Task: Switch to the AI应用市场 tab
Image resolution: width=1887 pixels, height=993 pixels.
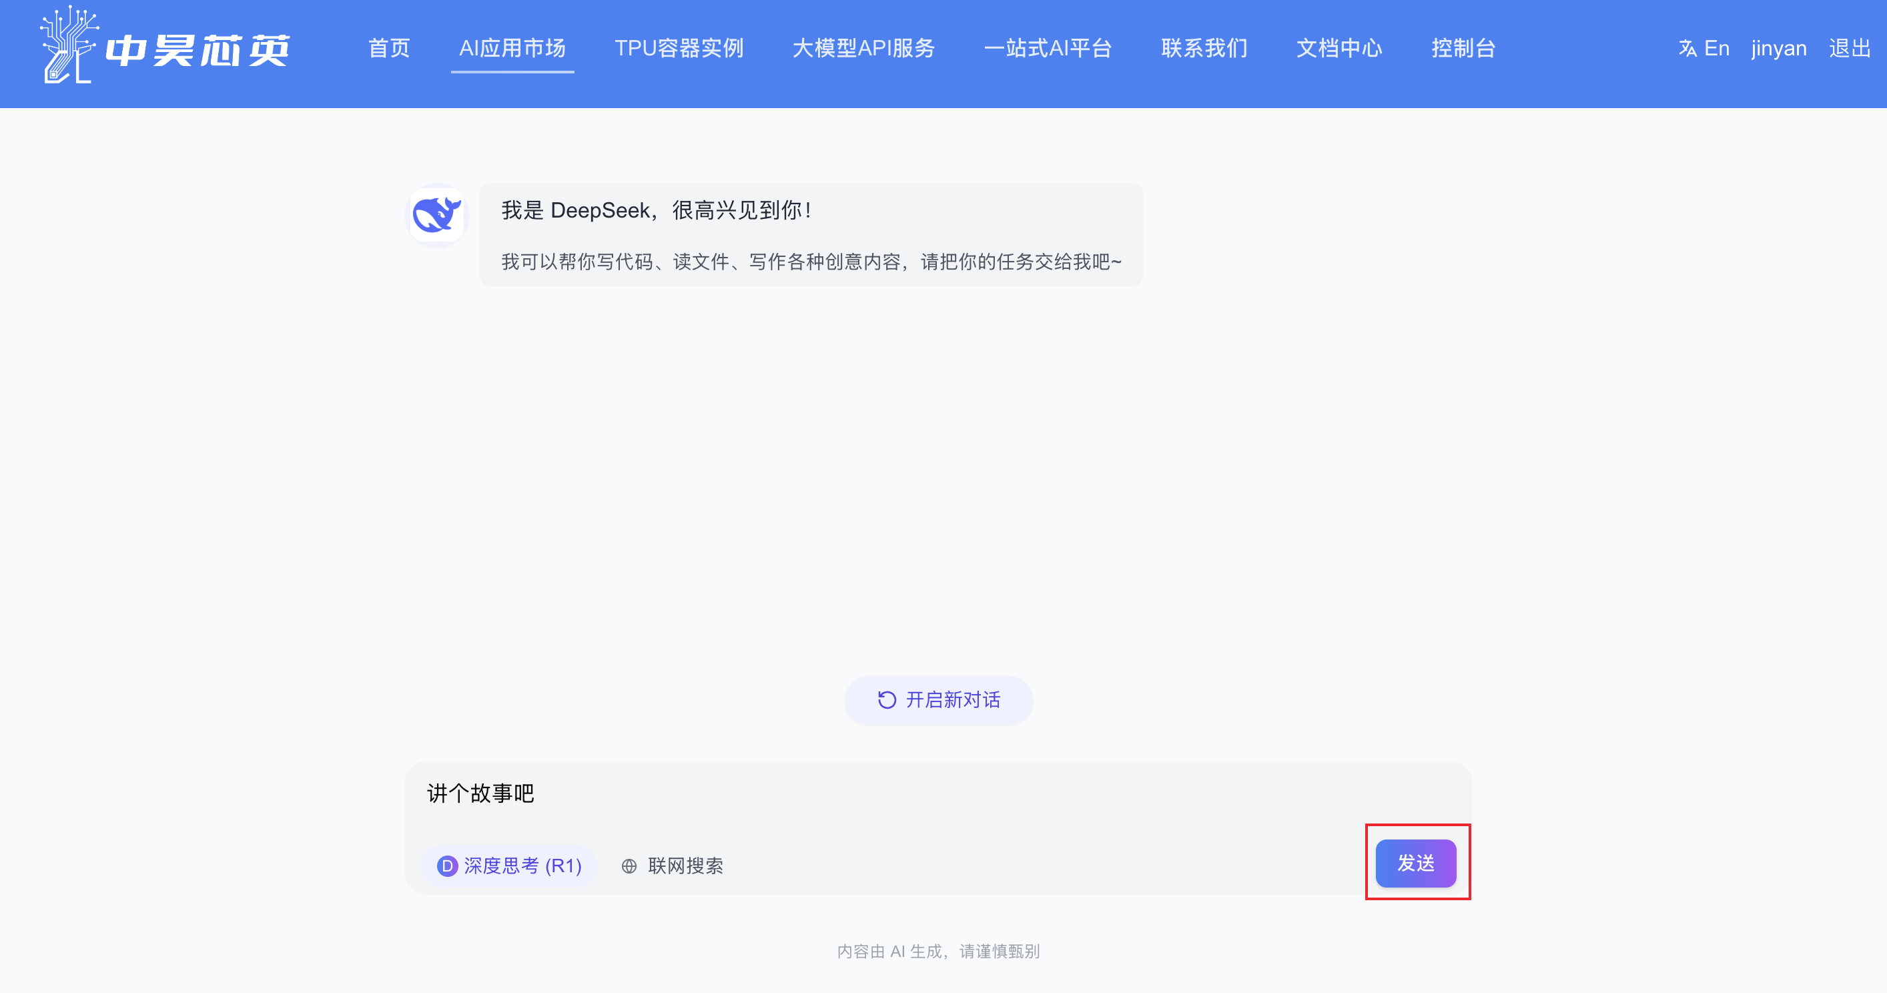Action: point(512,47)
